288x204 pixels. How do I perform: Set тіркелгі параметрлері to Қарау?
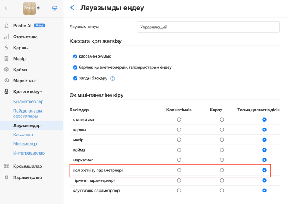coord(222,180)
